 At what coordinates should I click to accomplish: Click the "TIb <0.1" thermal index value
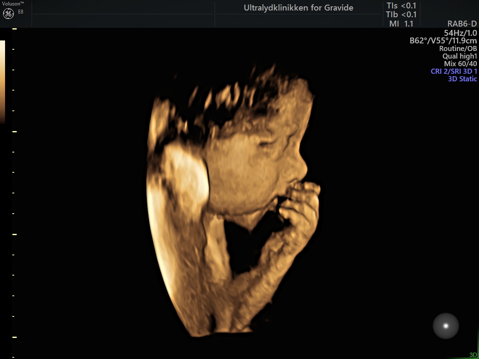coord(401,14)
